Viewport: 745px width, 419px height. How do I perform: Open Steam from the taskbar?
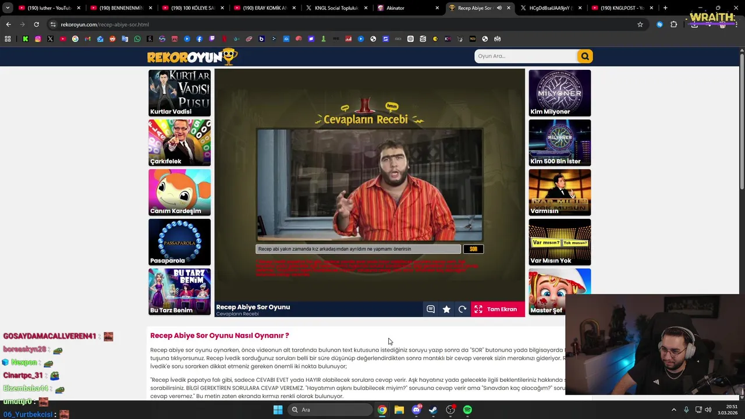(433, 410)
